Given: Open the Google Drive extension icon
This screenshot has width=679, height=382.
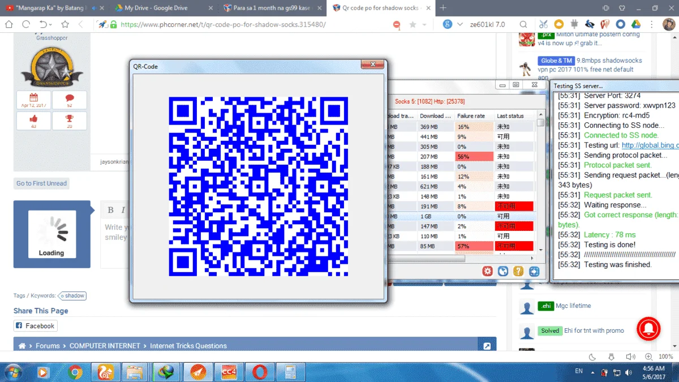Looking at the screenshot, I should (635, 24).
